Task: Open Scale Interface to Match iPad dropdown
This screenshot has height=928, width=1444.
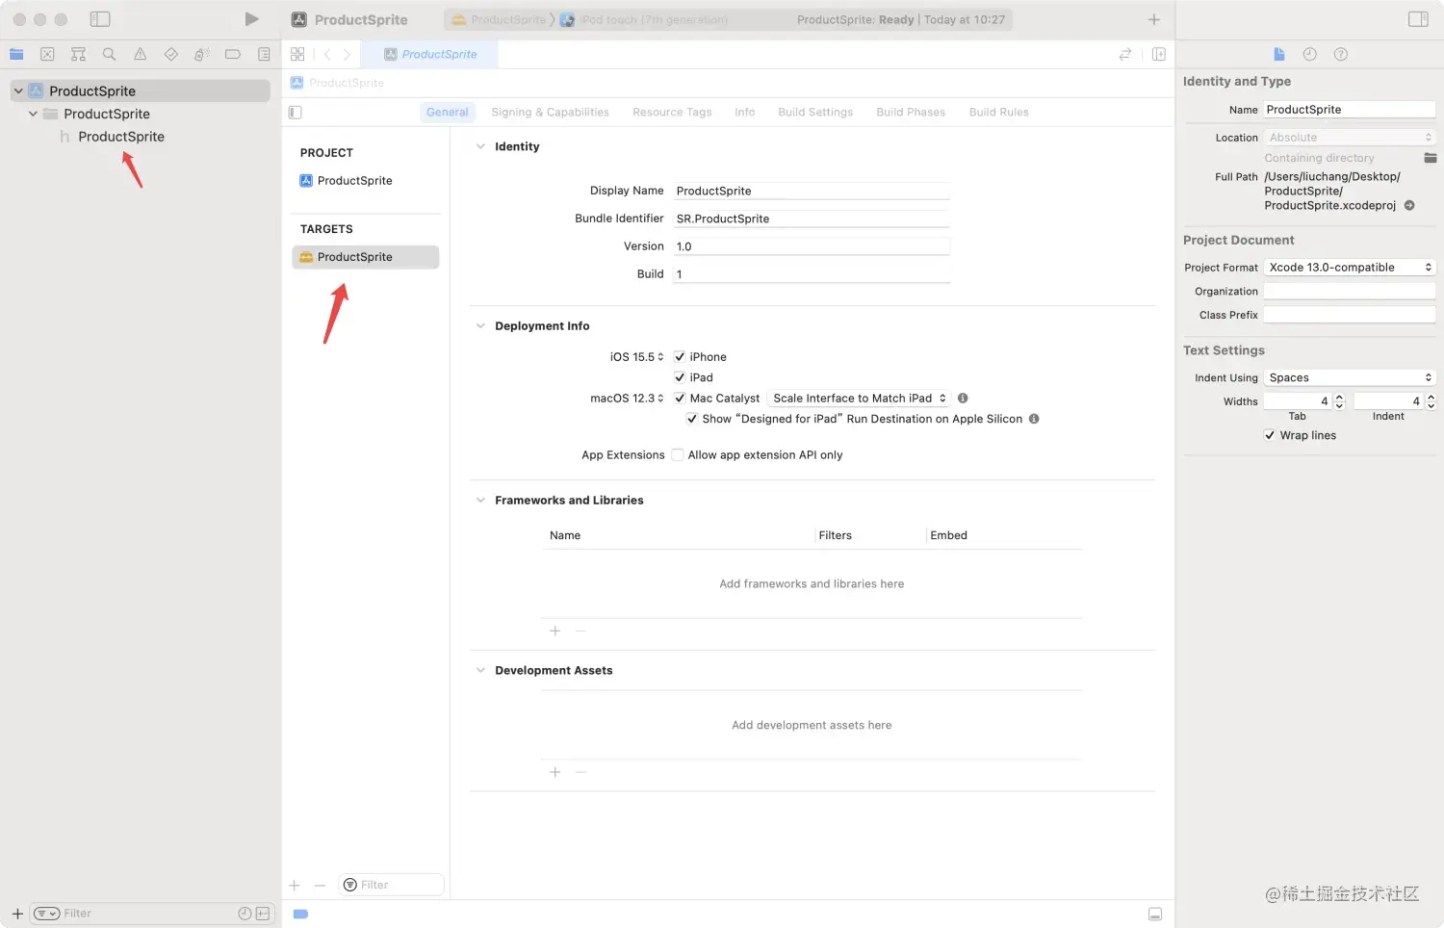Action: click(860, 399)
